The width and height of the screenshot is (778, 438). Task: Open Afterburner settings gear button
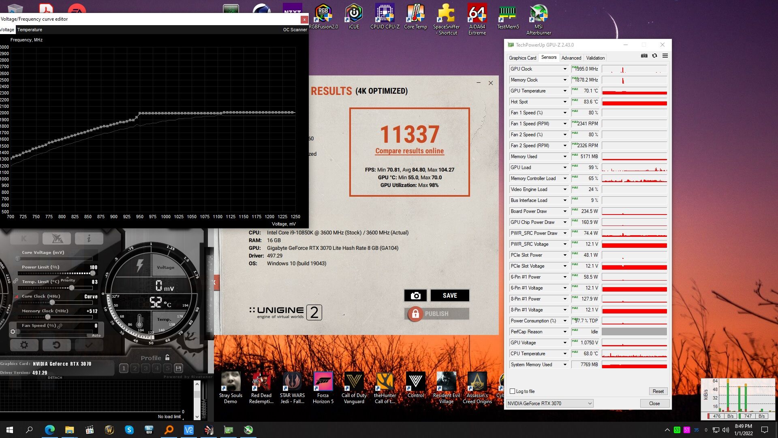24,345
